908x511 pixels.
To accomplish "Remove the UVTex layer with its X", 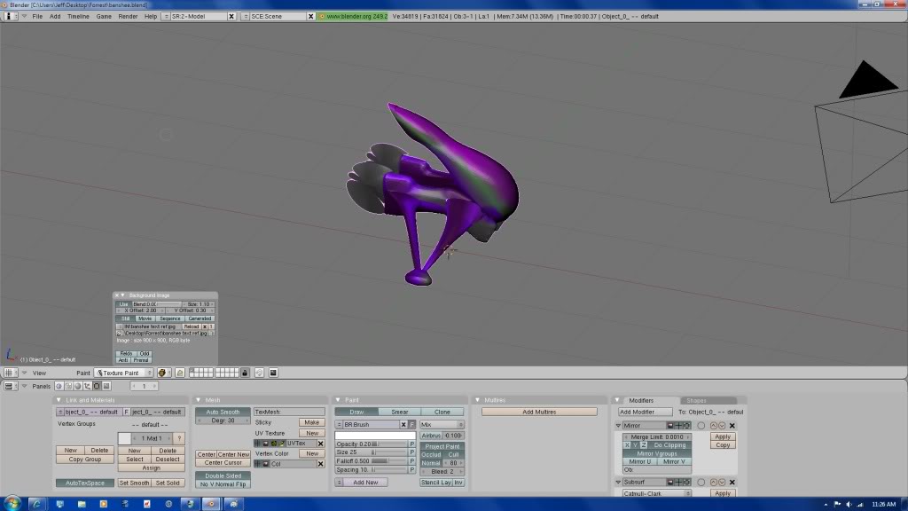I will tap(320, 444).
